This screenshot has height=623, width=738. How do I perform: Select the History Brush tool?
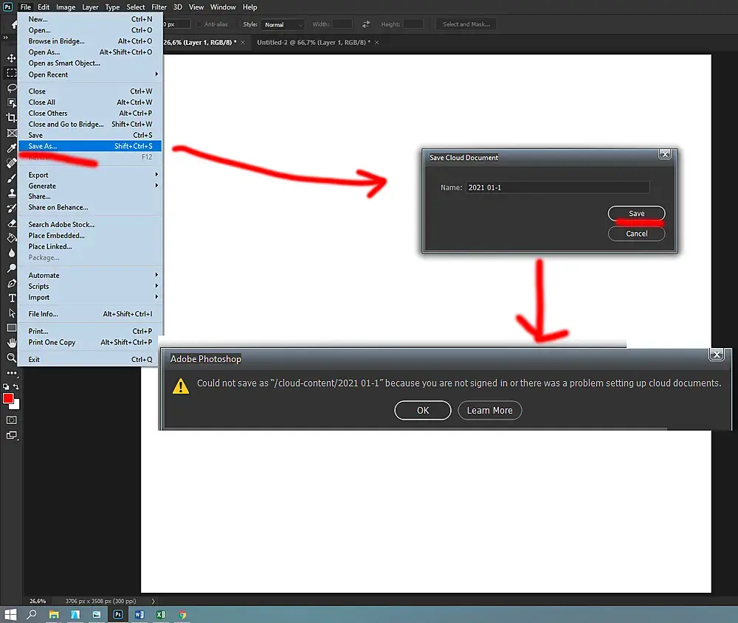[11, 209]
